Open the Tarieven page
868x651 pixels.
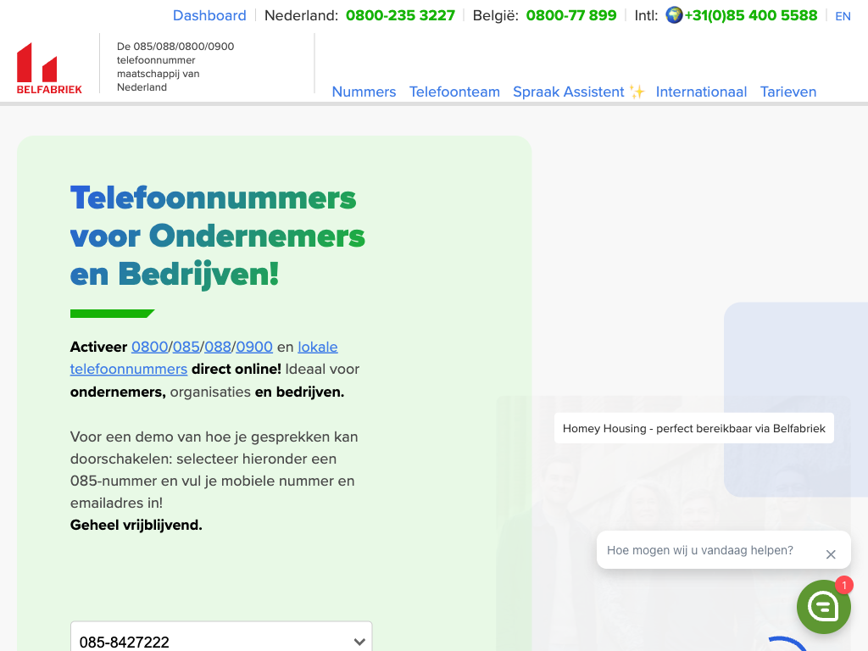tap(787, 92)
